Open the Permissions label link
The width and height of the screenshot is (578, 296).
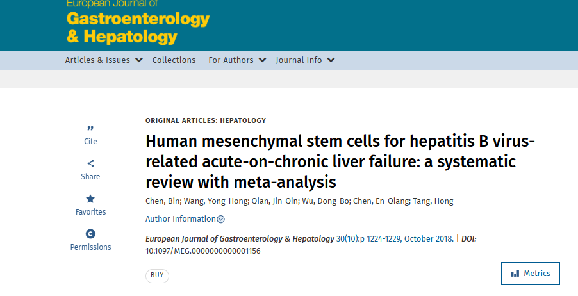(x=90, y=247)
